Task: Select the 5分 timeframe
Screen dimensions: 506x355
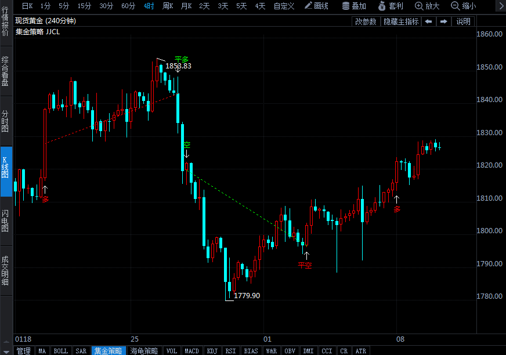Action: [x=64, y=6]
